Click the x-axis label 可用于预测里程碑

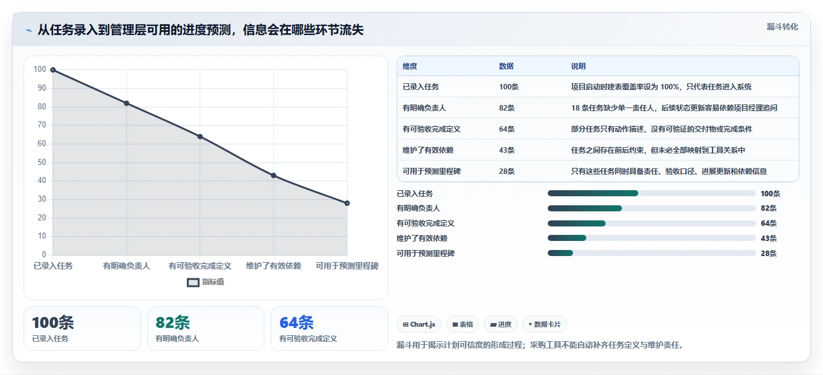point(347,266)
